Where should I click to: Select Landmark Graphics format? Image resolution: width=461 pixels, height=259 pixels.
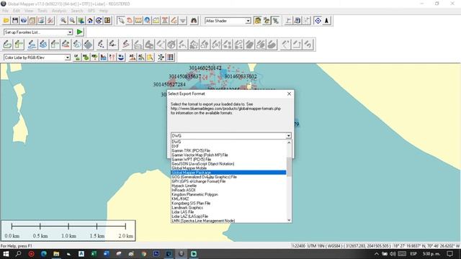coord(228,208)
